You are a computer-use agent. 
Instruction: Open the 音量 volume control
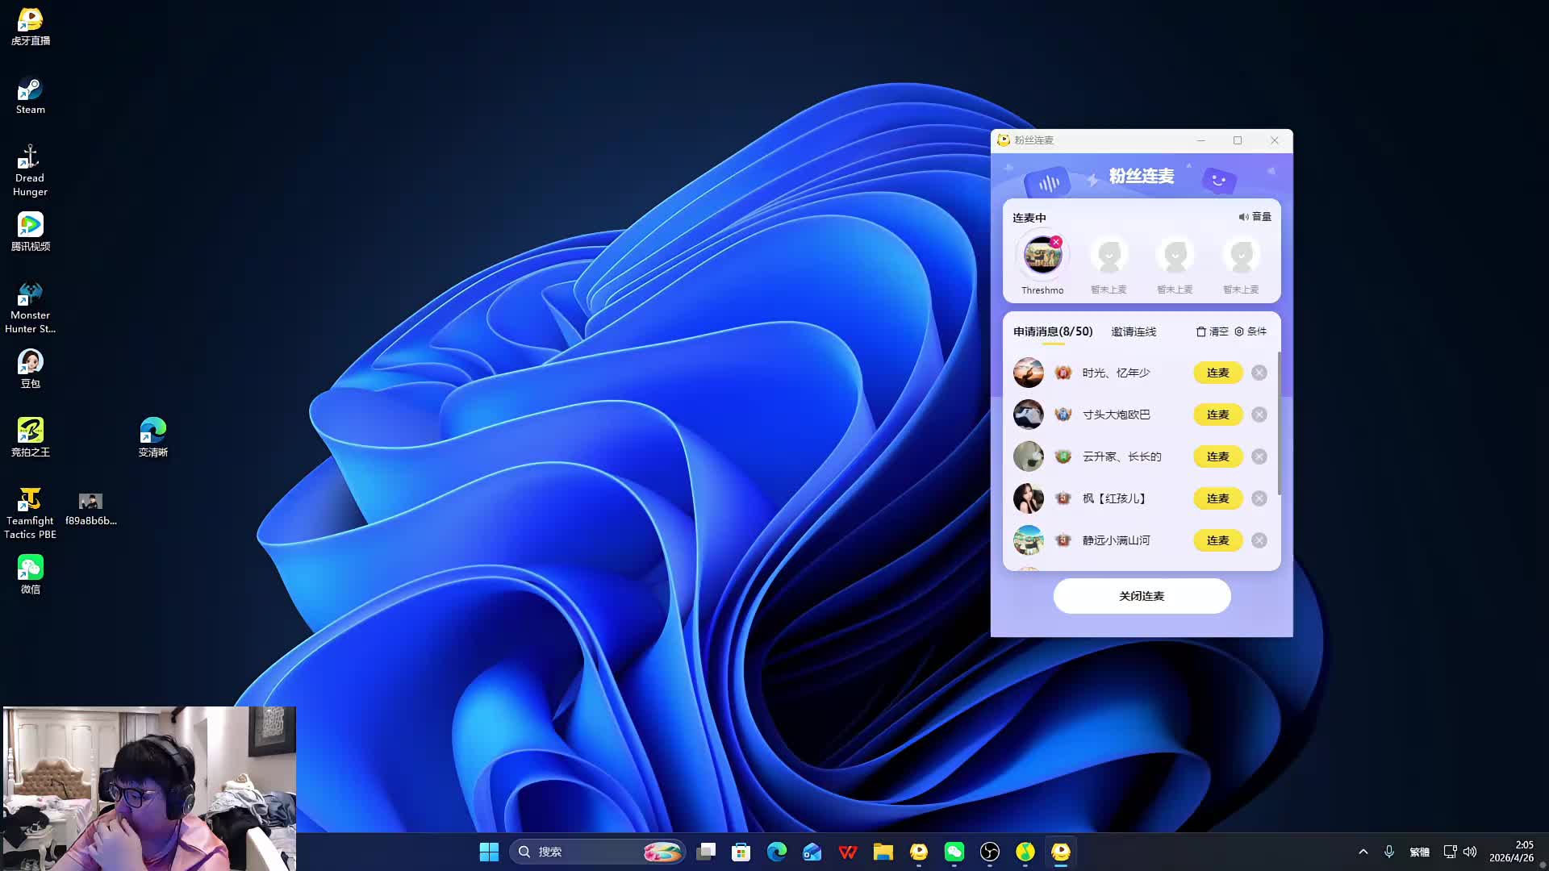click(1255, 217)
